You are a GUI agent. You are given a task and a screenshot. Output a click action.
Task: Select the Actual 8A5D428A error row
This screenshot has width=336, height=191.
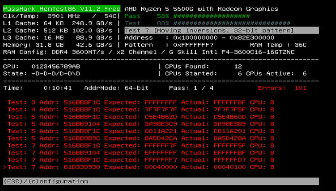click(141, 138)
